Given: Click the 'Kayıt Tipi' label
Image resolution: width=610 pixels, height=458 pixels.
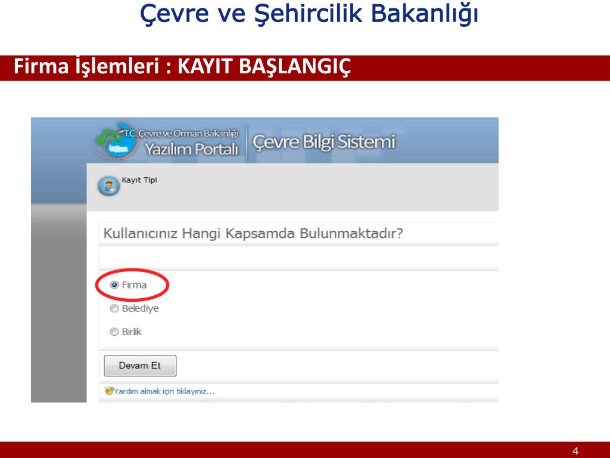Looking at the screenshot, I should (139, 180).
